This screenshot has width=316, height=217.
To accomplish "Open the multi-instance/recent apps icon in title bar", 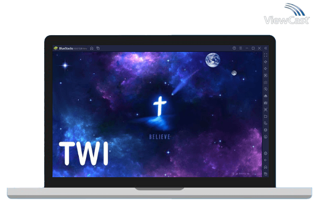I will 98,48.
